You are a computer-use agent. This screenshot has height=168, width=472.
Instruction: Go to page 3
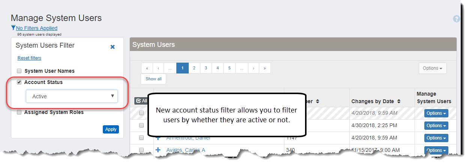tap(206, 68)
